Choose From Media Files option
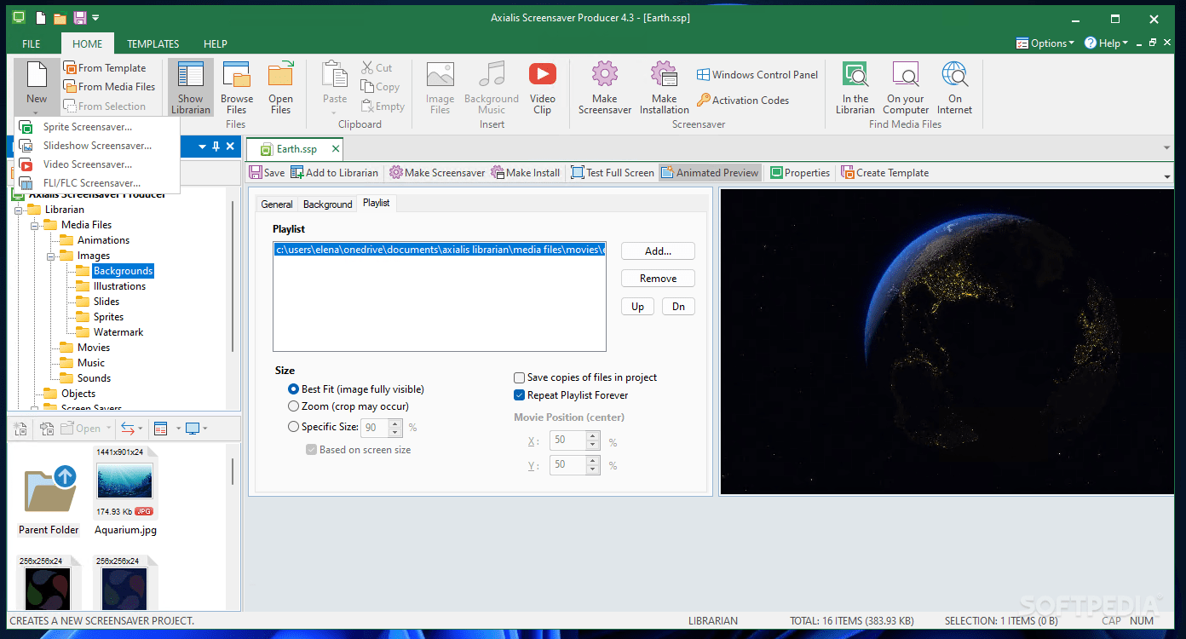Screen dimensions: 1186x639 pyautogui.click(x=109, y=87)
